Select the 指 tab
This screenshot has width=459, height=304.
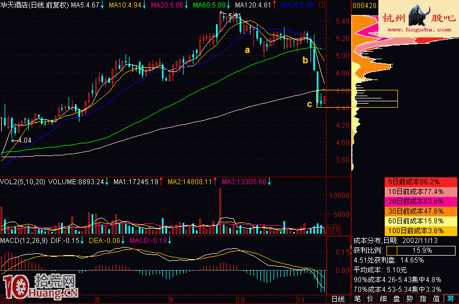click(x=423, y=299)
